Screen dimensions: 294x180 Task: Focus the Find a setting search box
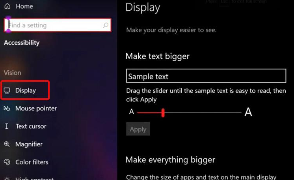(58, 25)
